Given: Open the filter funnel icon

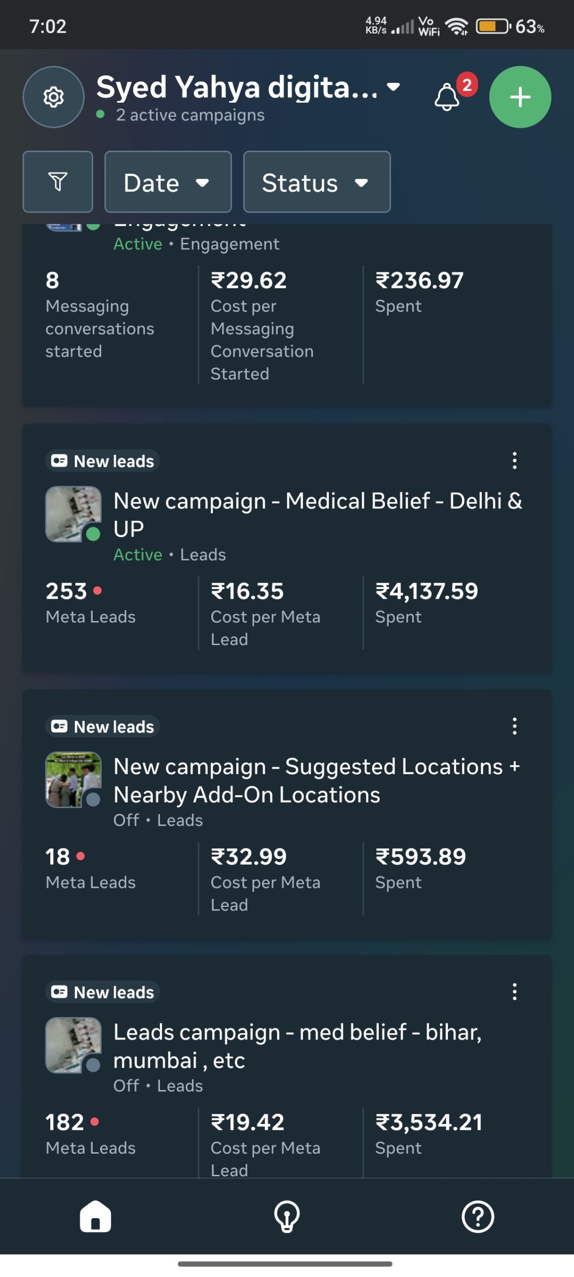Looking at the screenshot, I should click(x=58, y=182).
